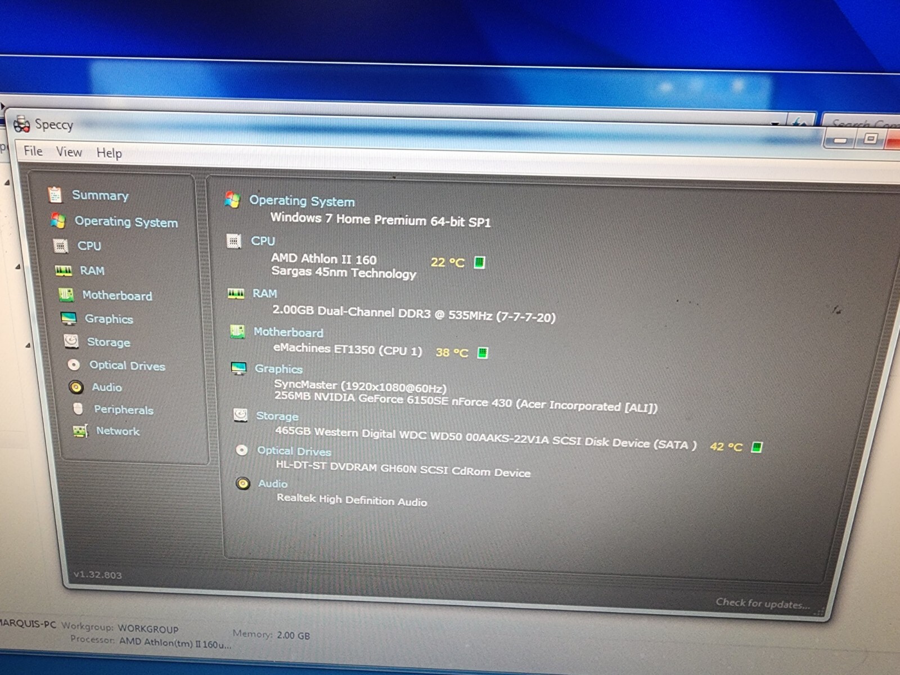Click the green storage temperature indicator icon
Image resolution: width=900 pixels, height=675 pixels.
coord(757,447)
